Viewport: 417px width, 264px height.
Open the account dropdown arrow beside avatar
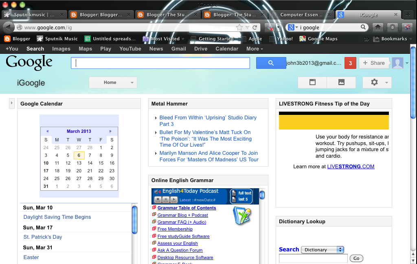[x=407, y=63]
